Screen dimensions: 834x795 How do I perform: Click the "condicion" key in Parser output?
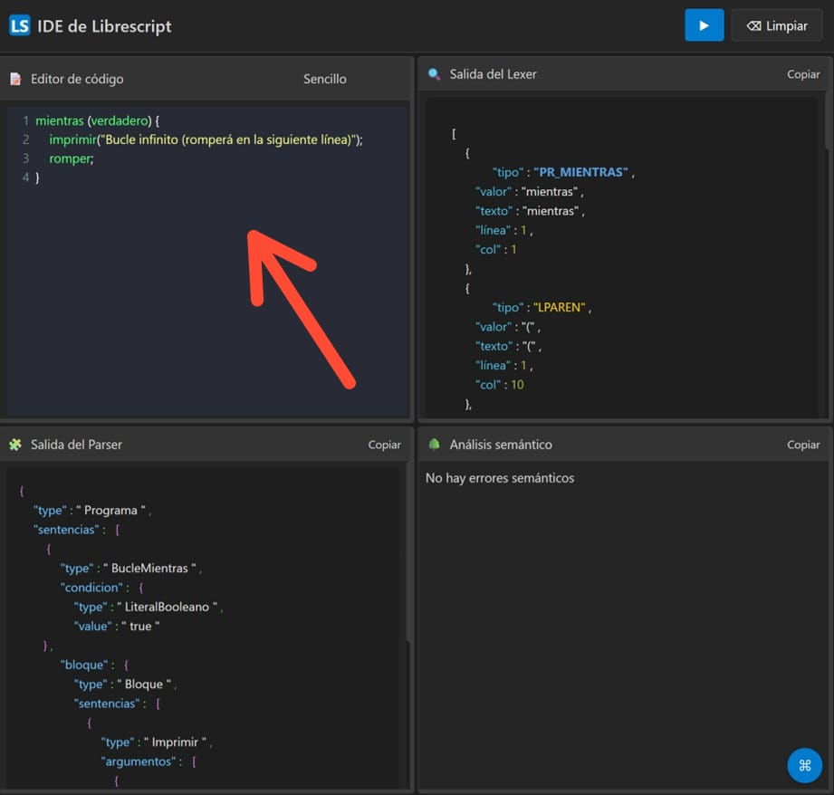(x=91, y=588)
